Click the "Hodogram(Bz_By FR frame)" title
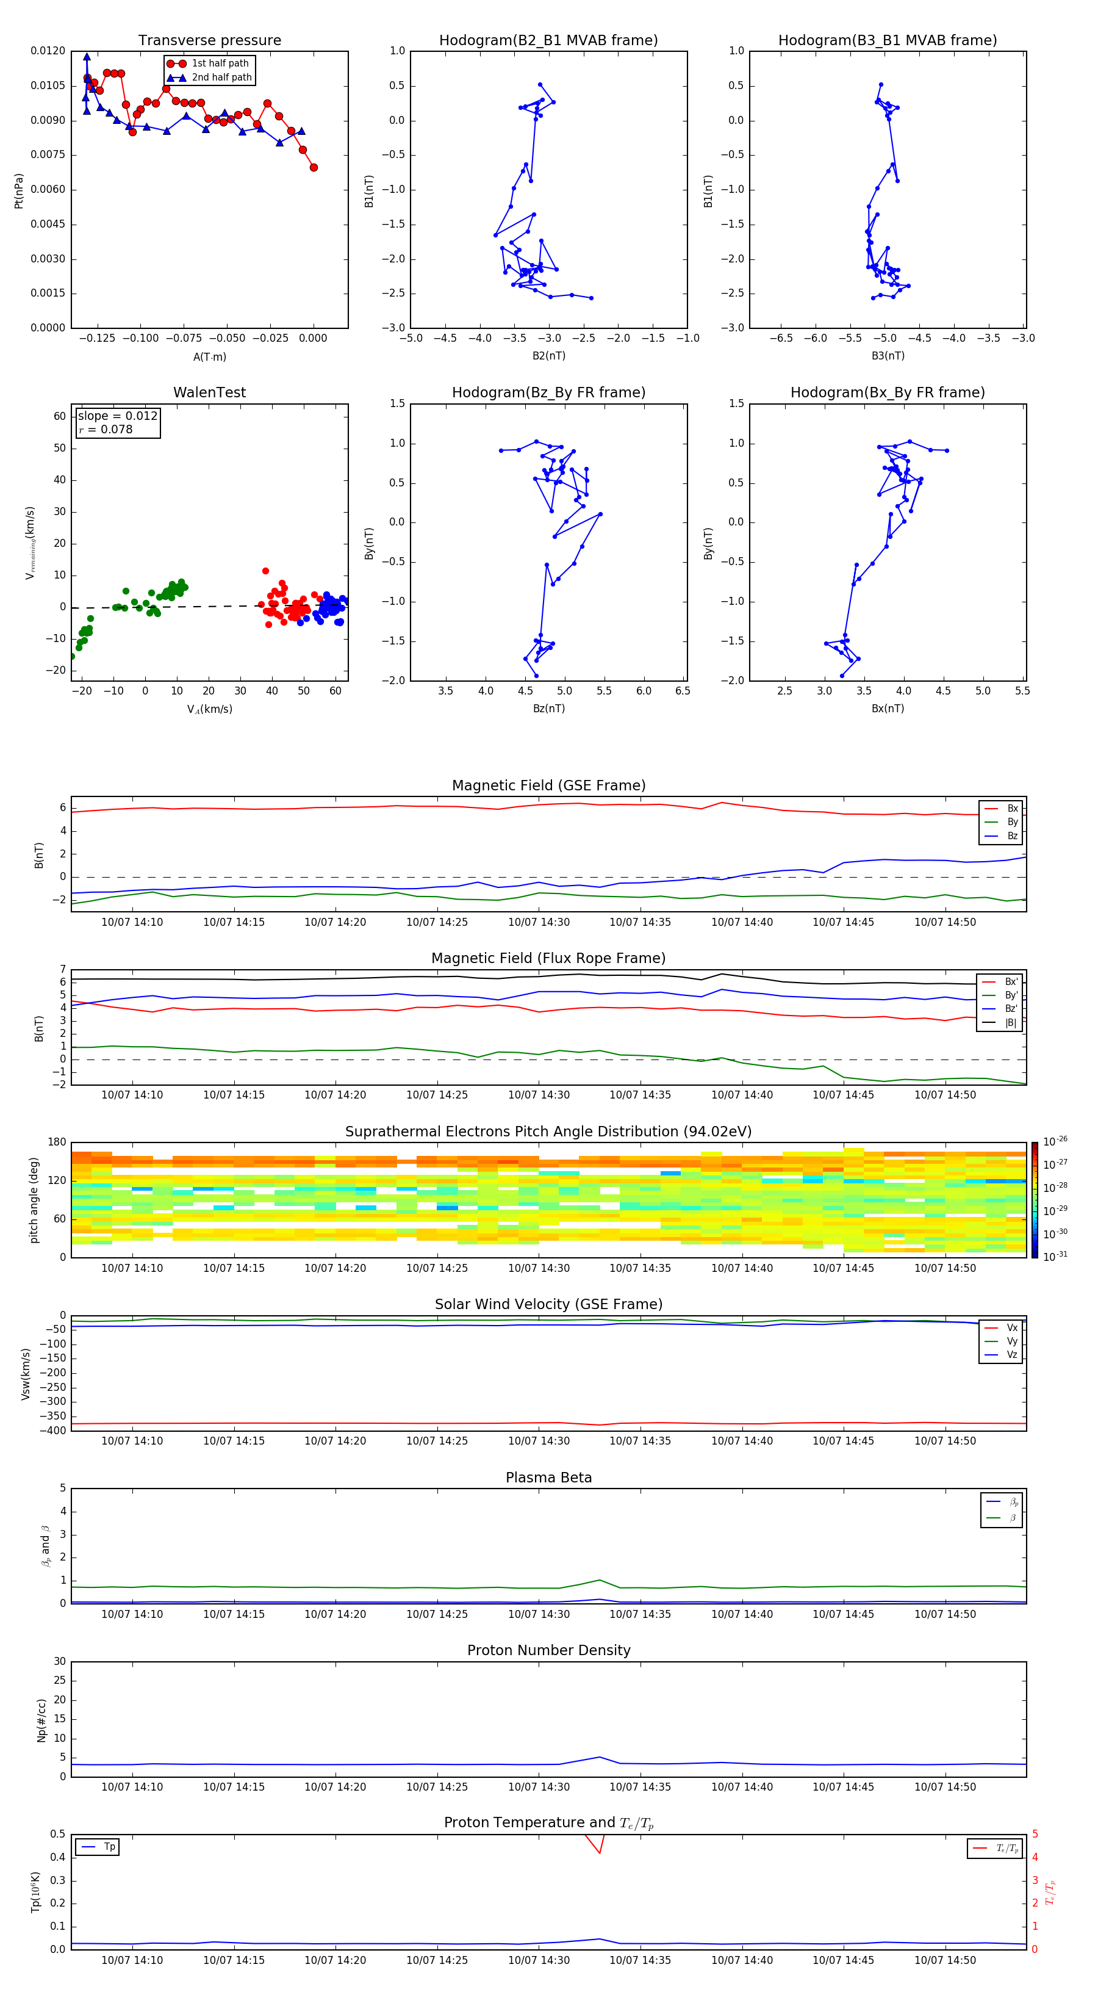The width and height of the screenshot is (1098, 2014). click(548, 392)
